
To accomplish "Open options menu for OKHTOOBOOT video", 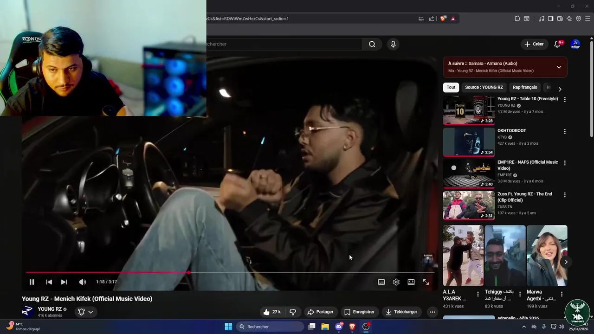I will click(x=565, y=132).
